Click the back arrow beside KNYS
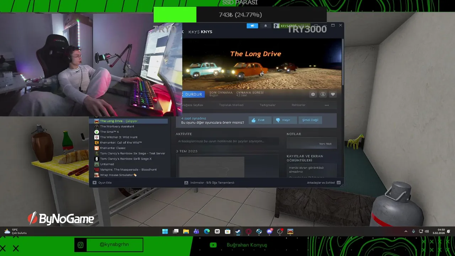This screenshot has height=256, width=455. [x=183, y=32]
